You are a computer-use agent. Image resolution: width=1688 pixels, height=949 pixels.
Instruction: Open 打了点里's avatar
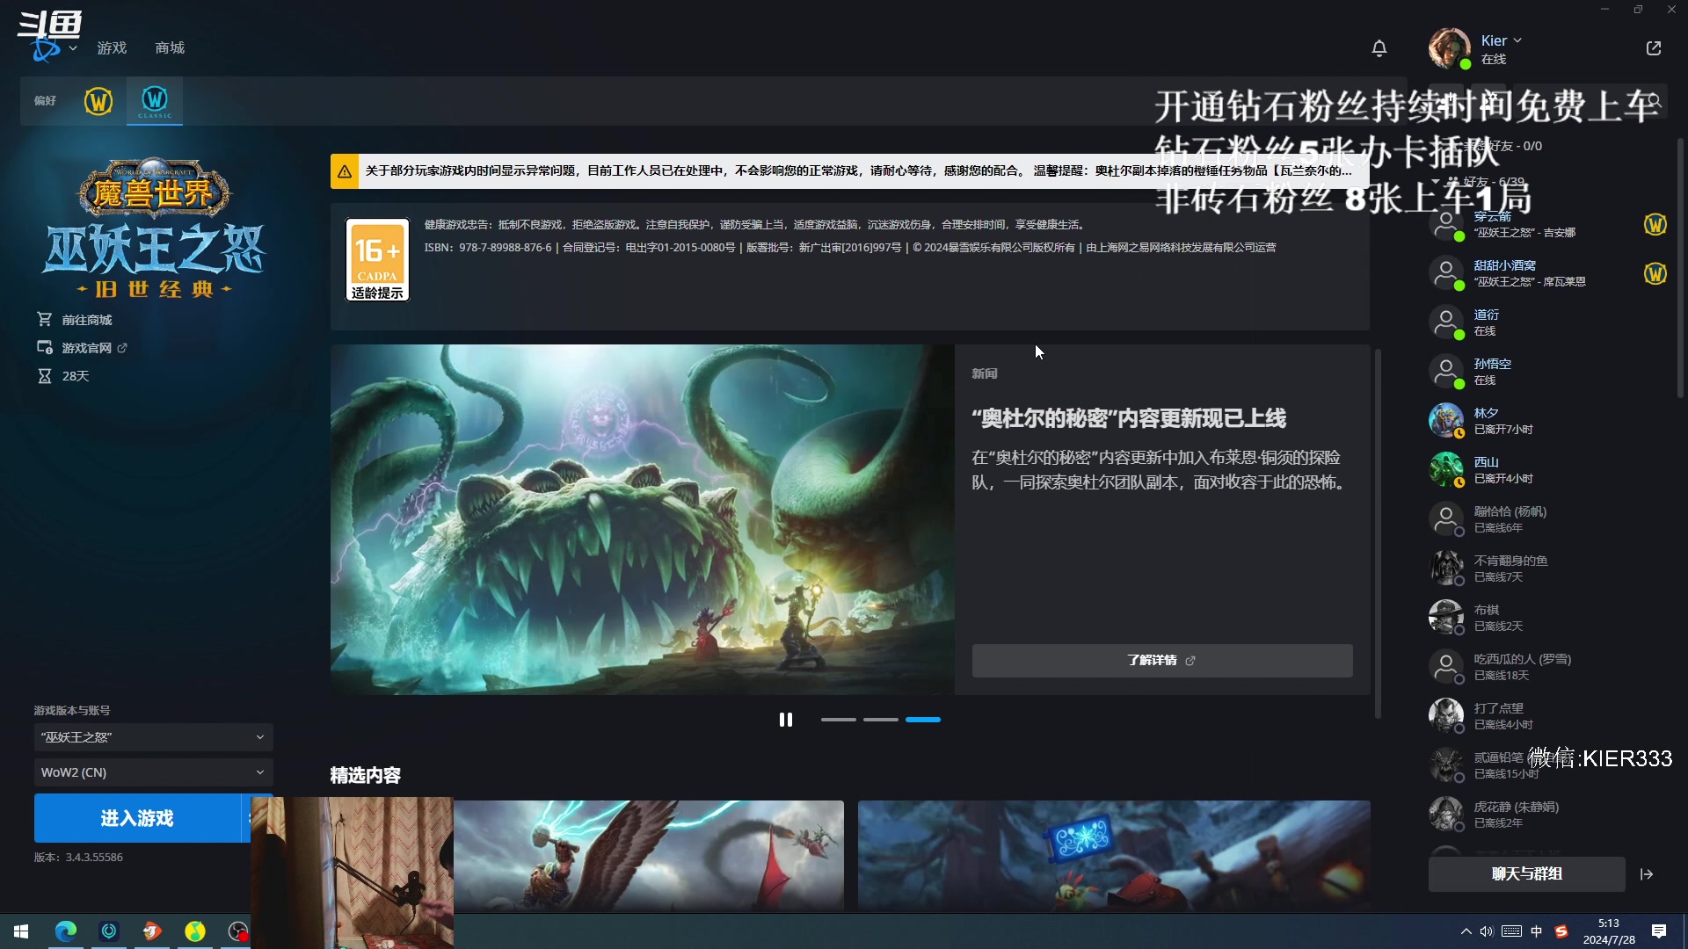click(x=1446, y=715)
